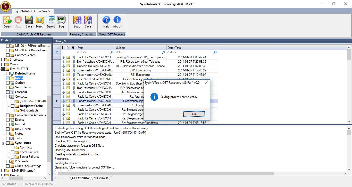Open the About icon
Image resolution: width=352 pixels, height=187 pixels.
click(x=117, y=22)
